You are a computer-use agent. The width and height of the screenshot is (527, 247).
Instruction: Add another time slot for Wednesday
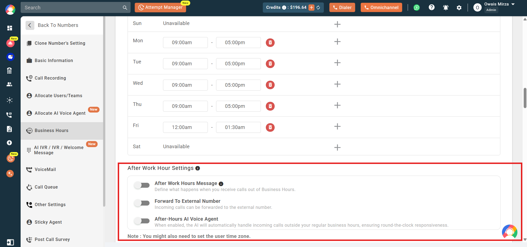337,84
